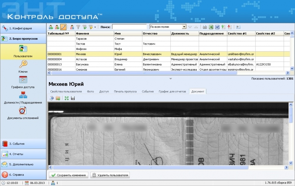The width and height of the screenshot is (295, 186).
Task: Click the plain gray filter funnel icon
Action: 78,27
